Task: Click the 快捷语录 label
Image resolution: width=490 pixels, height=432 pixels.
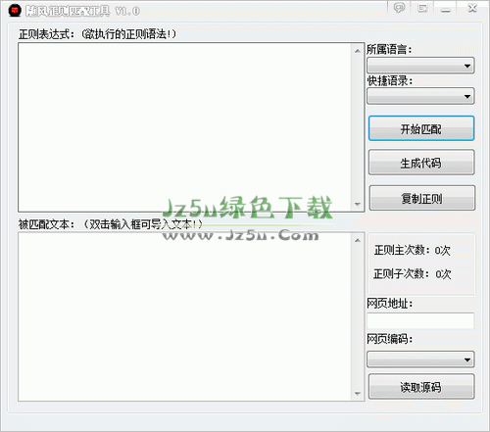Action: coord(390,80)
